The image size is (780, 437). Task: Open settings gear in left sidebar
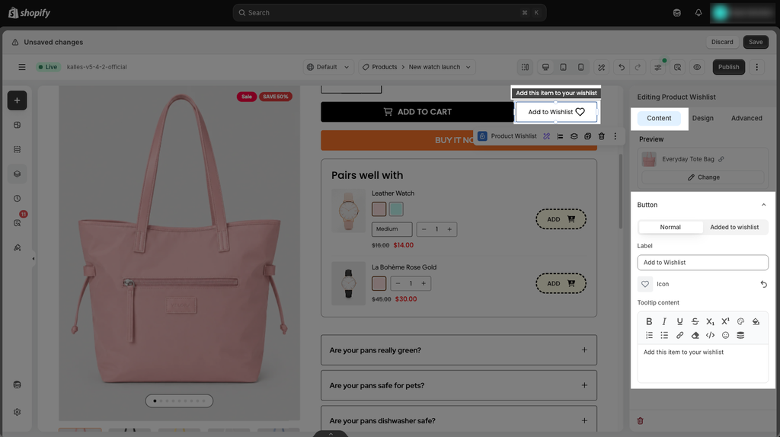click(x=17, y=412)
